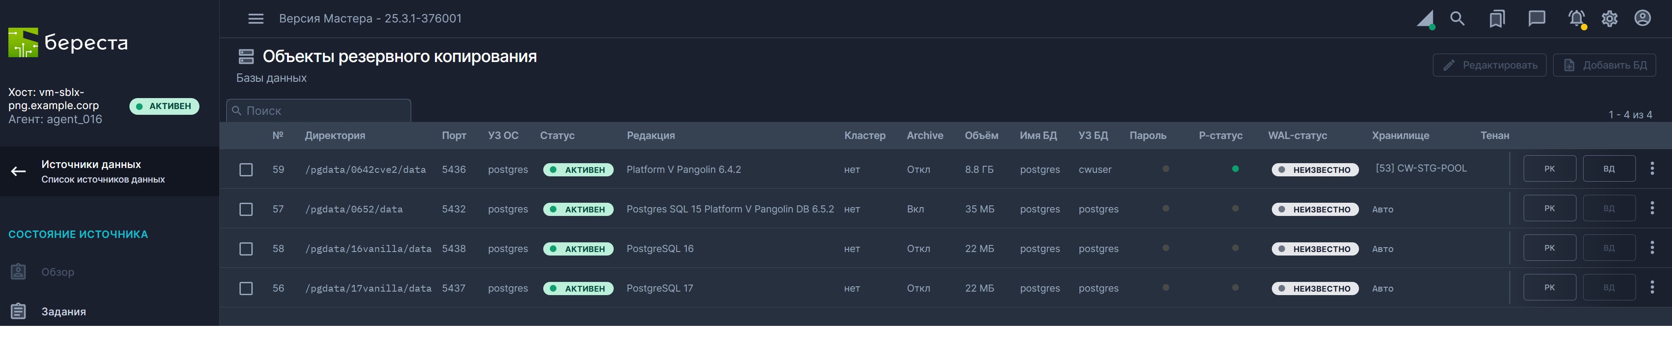The image size is (1672, 347).
Task: Open three-dot menu for PostgreSQL 17 row
Action: tap(1652, 287)
